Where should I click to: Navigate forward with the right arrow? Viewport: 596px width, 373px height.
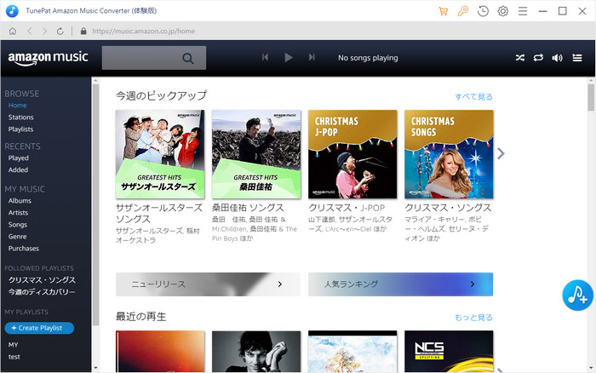(x=44, y=32)
